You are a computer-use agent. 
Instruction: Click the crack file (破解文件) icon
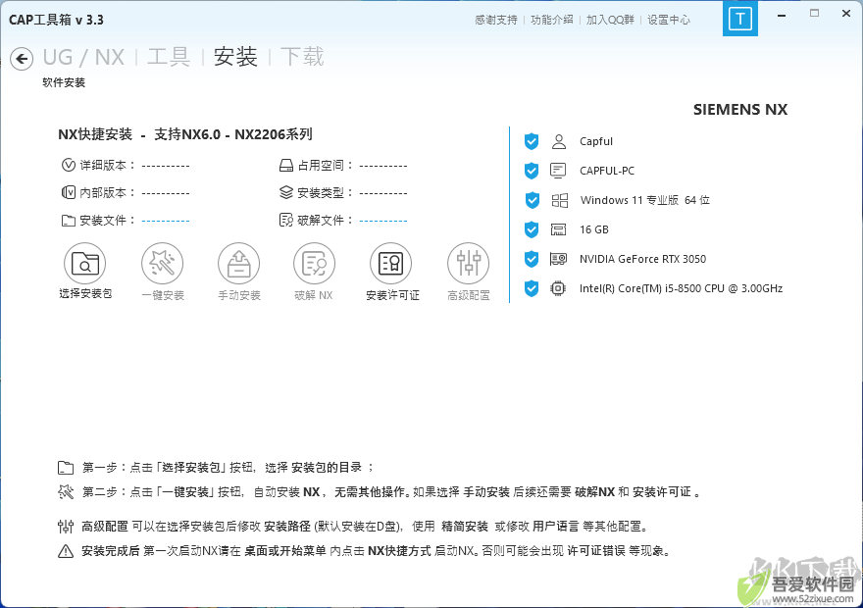286,220
